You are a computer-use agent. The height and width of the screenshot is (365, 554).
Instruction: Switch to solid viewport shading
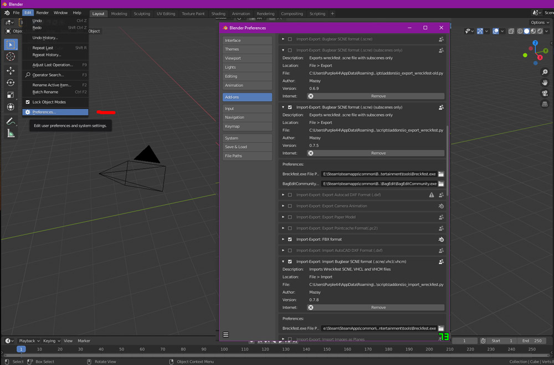527,31
